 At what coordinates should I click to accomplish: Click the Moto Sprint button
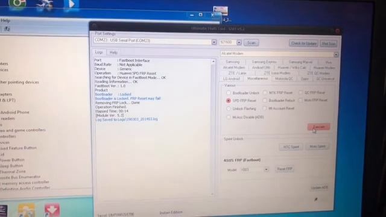(318, 146)
